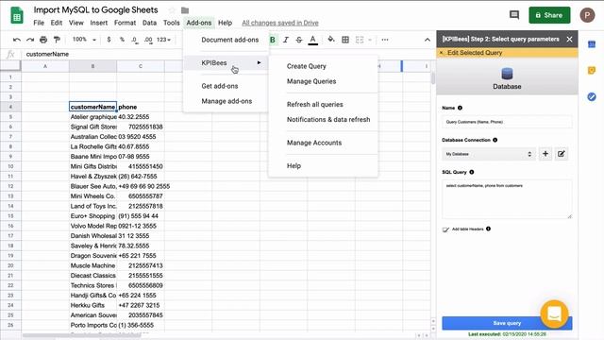
Task: Click the redo arrow icon
Action: click(30, 40)
